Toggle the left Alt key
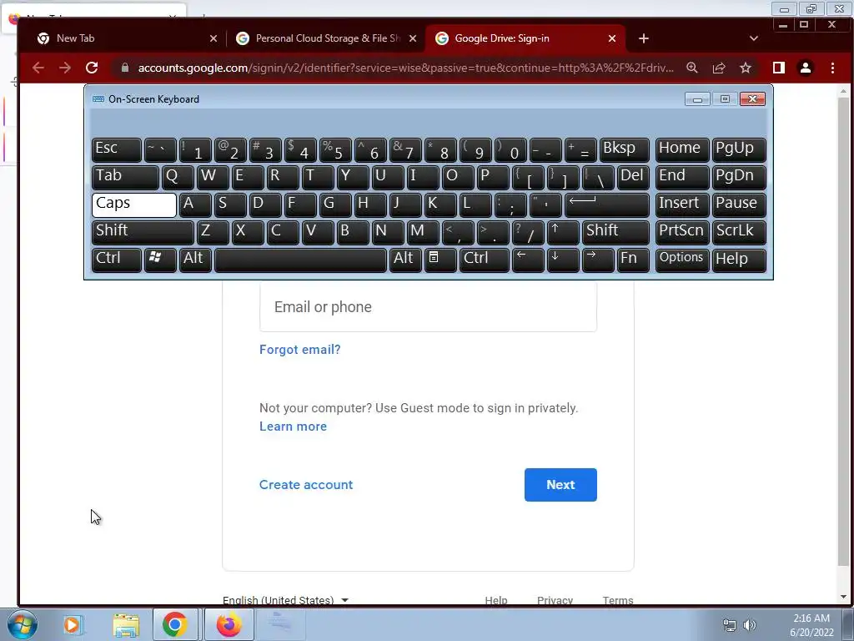Image resolution: width=854 pixels, height=641 pixels. tap(195, 260)
